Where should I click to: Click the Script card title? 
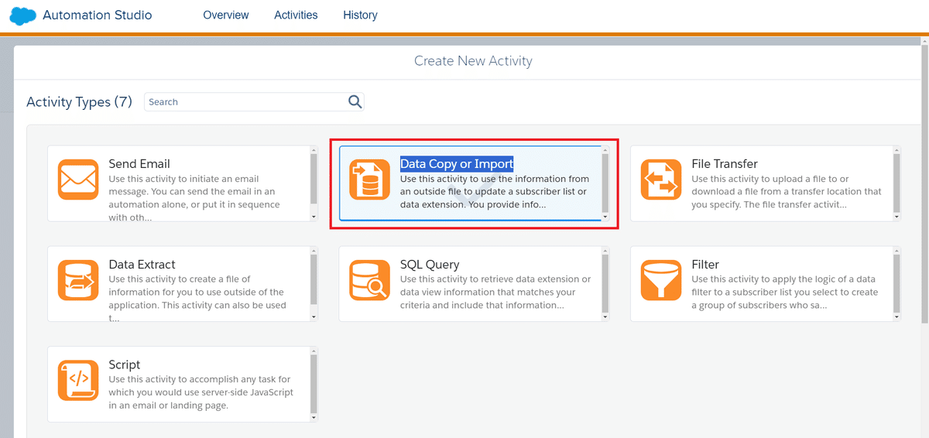click(125, 365)
